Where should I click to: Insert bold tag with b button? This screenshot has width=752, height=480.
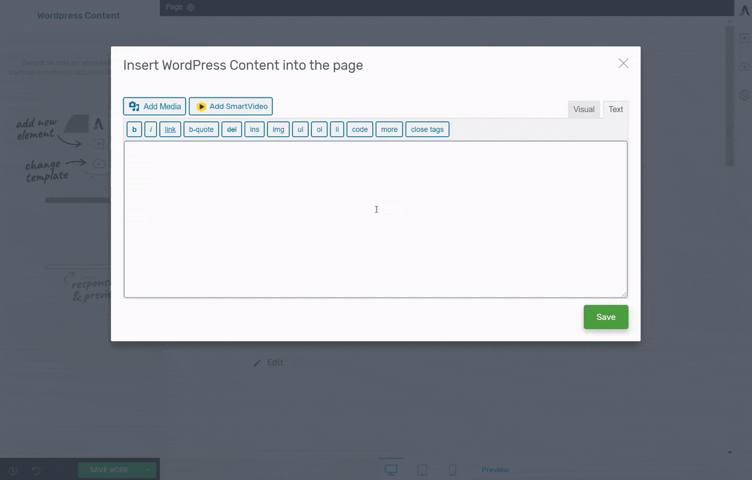[134, 129]
